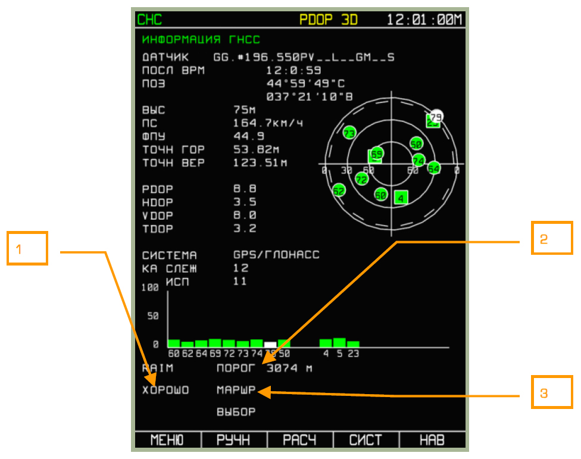This screenshot has width=581, height=459.
Task: Click the white signal bar for satellite 79
Action: coord(270,345)
